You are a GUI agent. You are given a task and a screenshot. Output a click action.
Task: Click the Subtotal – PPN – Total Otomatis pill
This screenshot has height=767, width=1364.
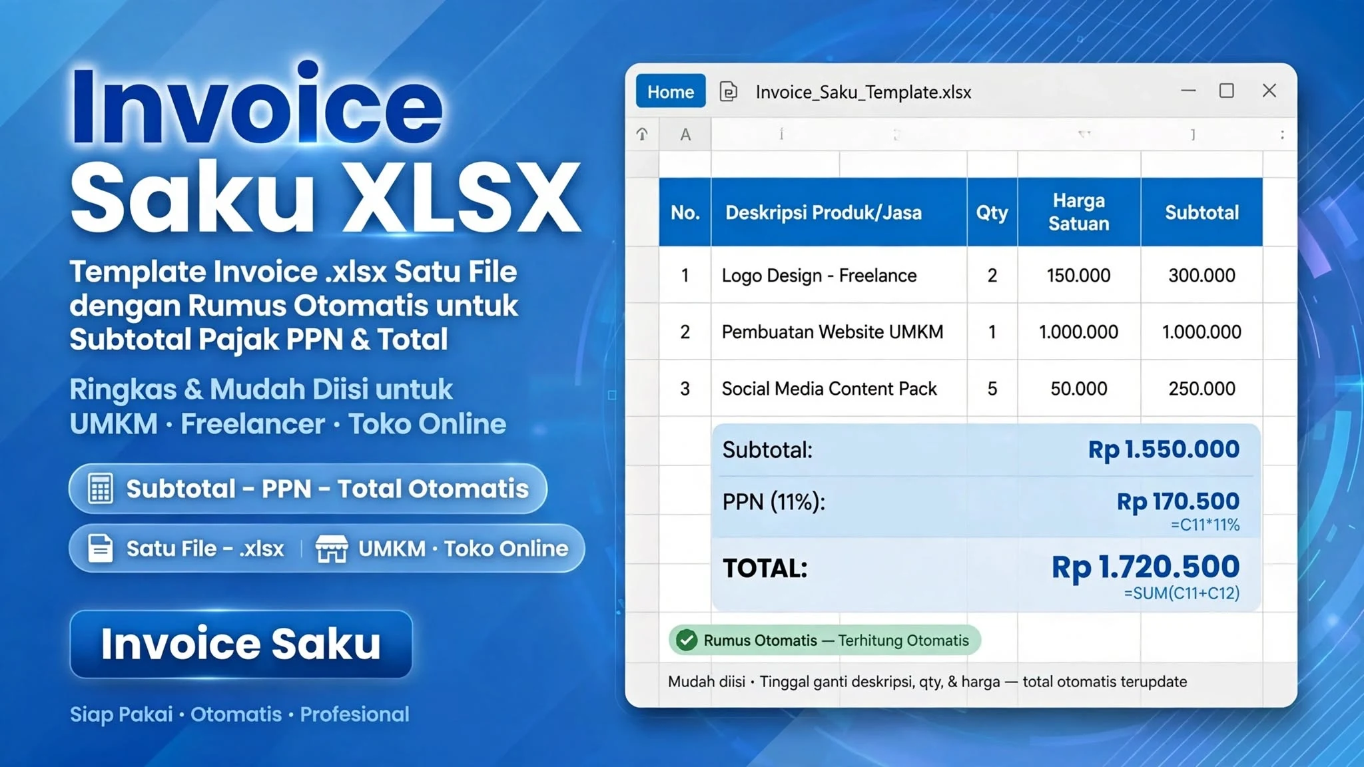[308, 489]
